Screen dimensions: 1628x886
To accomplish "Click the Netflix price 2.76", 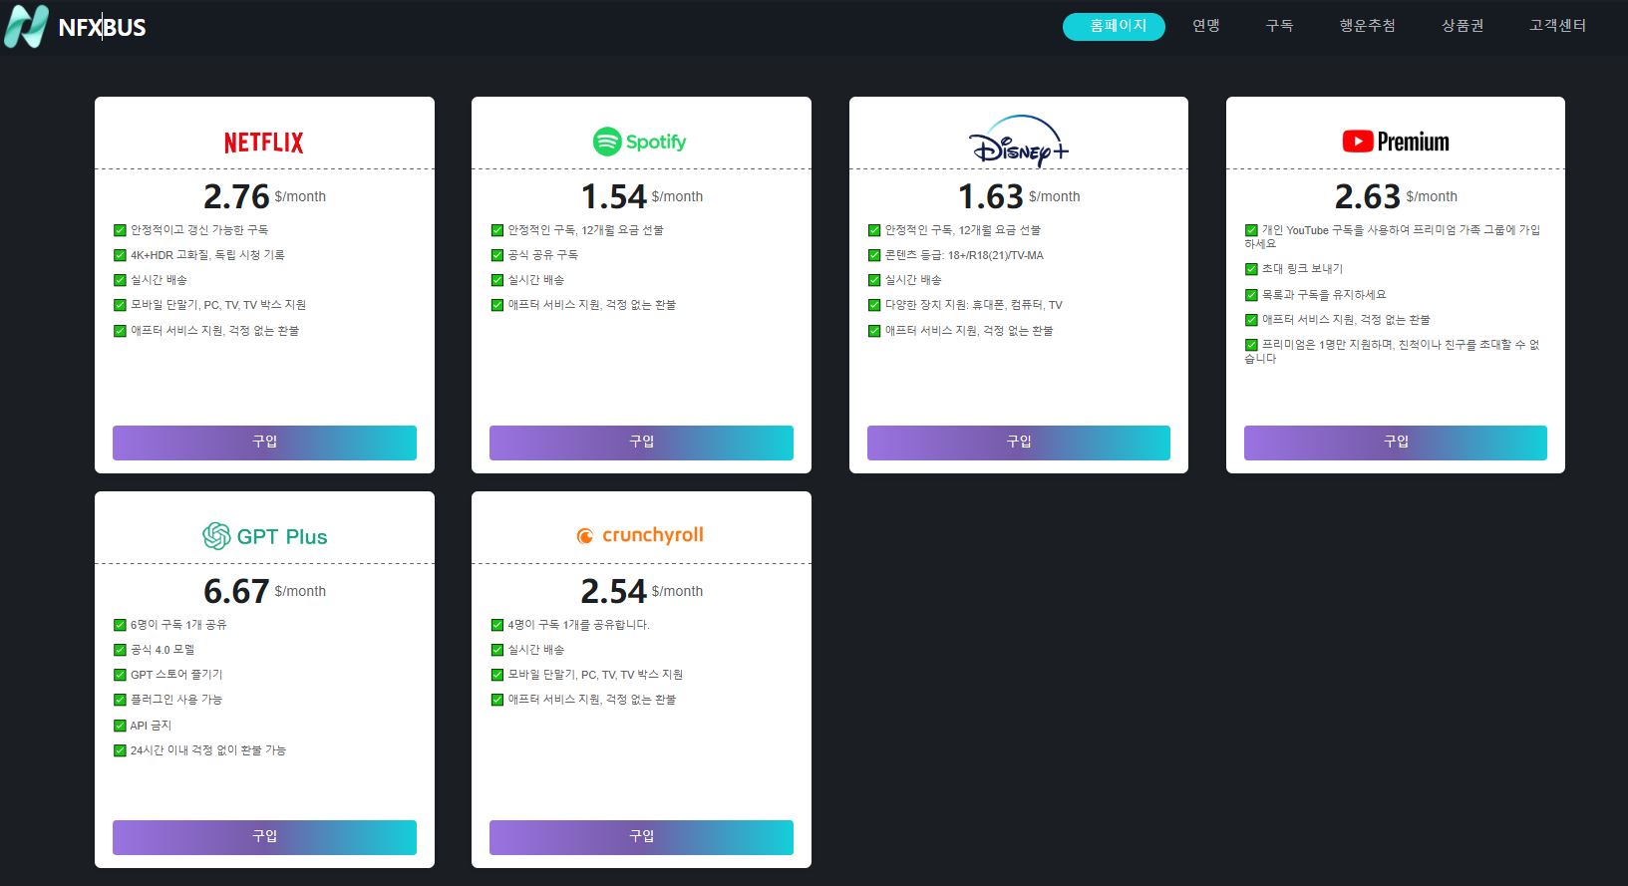I will tap(236, 196).
